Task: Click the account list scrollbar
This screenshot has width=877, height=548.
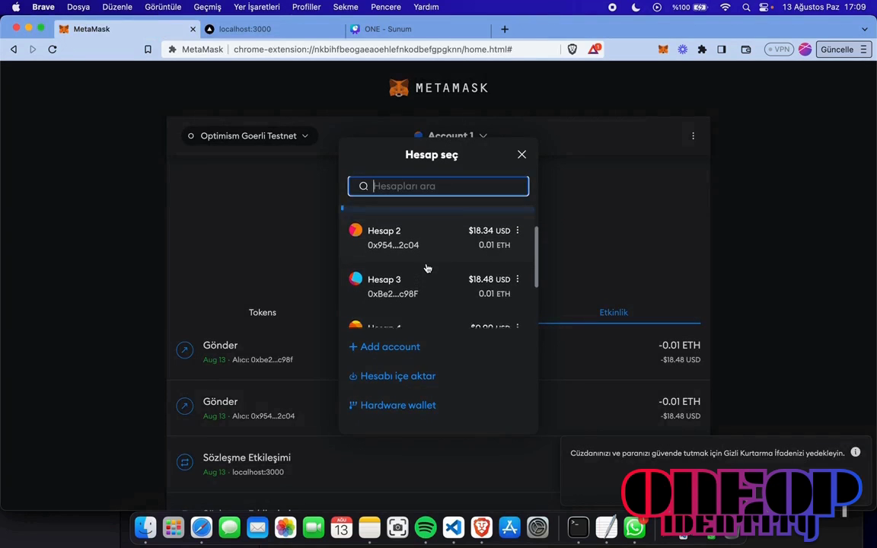Action: click(537, 256)
